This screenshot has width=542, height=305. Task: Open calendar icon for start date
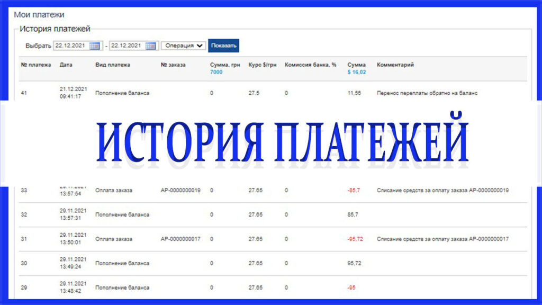[x=95, y=46]
